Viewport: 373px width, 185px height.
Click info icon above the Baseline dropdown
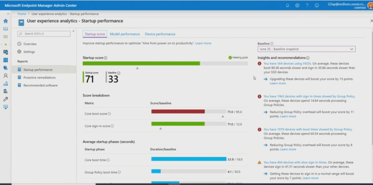[x=272, y=44]
